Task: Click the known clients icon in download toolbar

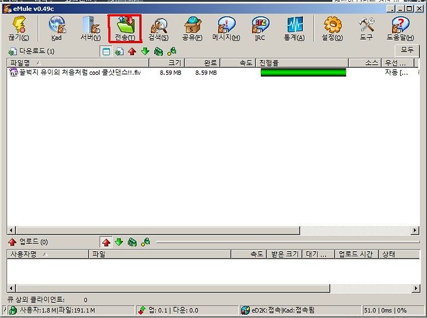Action: click(x=172, y=51)
